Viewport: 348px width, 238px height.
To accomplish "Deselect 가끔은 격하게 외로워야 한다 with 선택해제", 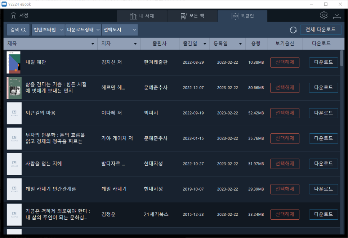I will click(x=285, y=215).
